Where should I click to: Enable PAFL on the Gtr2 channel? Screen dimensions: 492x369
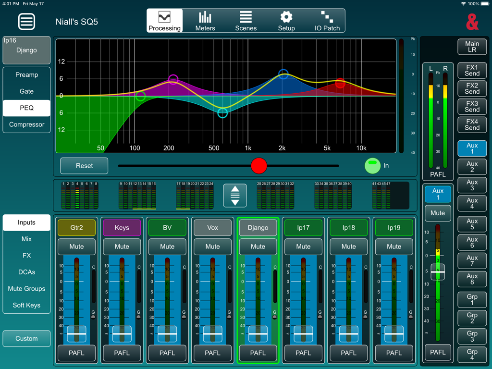[x=76, y=353]
